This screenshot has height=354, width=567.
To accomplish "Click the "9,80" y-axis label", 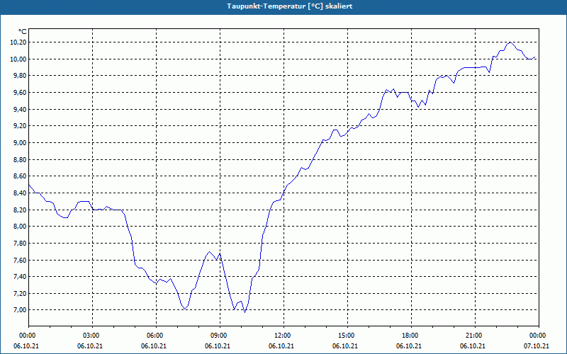I will [x=20, y=76].
